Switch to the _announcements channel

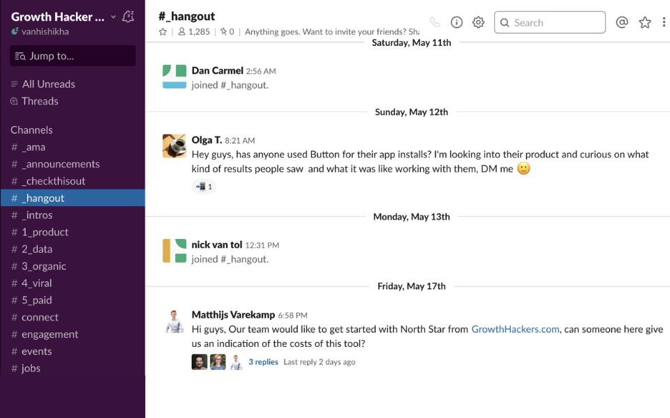[60, 164]
